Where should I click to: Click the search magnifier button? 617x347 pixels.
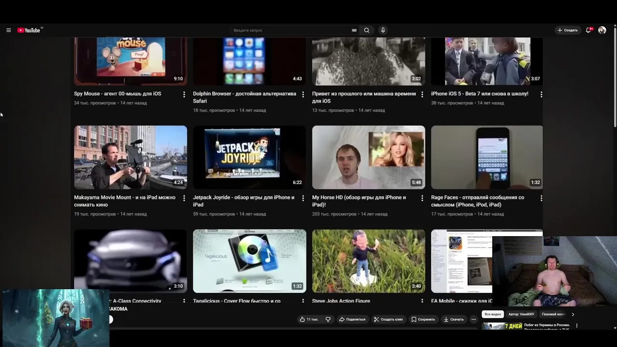click(x=367, y=30)
